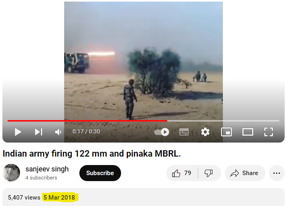Image resolution: width=285 pixels, height=206 pixels.
Task: Subscribe to sanjeev singh channel
Action: click(100, 173)
